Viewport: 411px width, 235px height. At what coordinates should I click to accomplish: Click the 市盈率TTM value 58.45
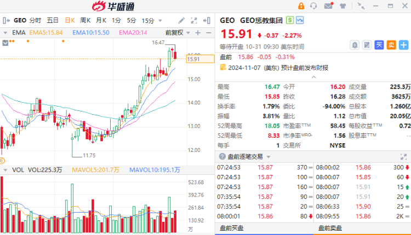tap(338, 126)
